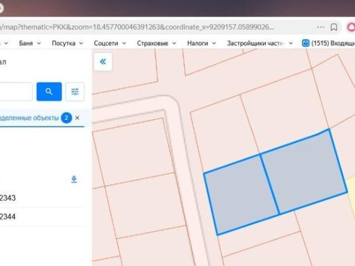Click the blue magnifier search button
The height and width of the screenshot is (266, 355).
(x=49, y=91)
